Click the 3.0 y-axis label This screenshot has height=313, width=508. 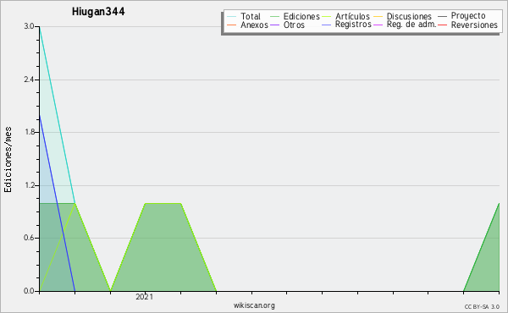point(29,26)
